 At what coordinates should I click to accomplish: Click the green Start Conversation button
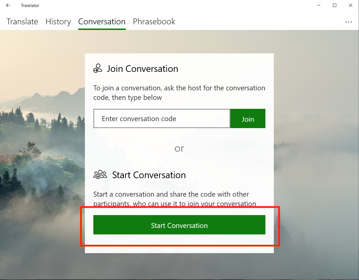[179, 225]
